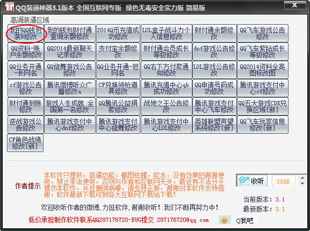Click CF角色战绩修改[新] button

click(x=25, y=143)
